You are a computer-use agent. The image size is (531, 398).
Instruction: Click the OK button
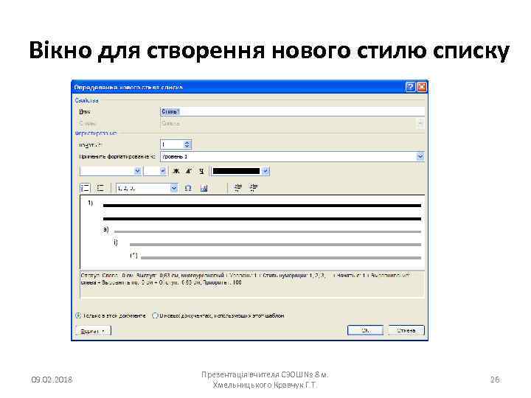click(365, 330)
